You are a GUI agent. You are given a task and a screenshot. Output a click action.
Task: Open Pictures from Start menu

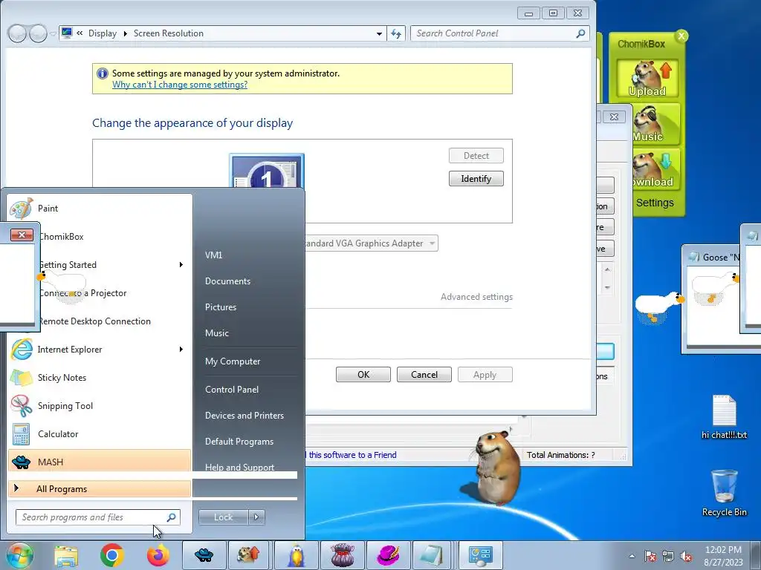[x=220, y=307]
